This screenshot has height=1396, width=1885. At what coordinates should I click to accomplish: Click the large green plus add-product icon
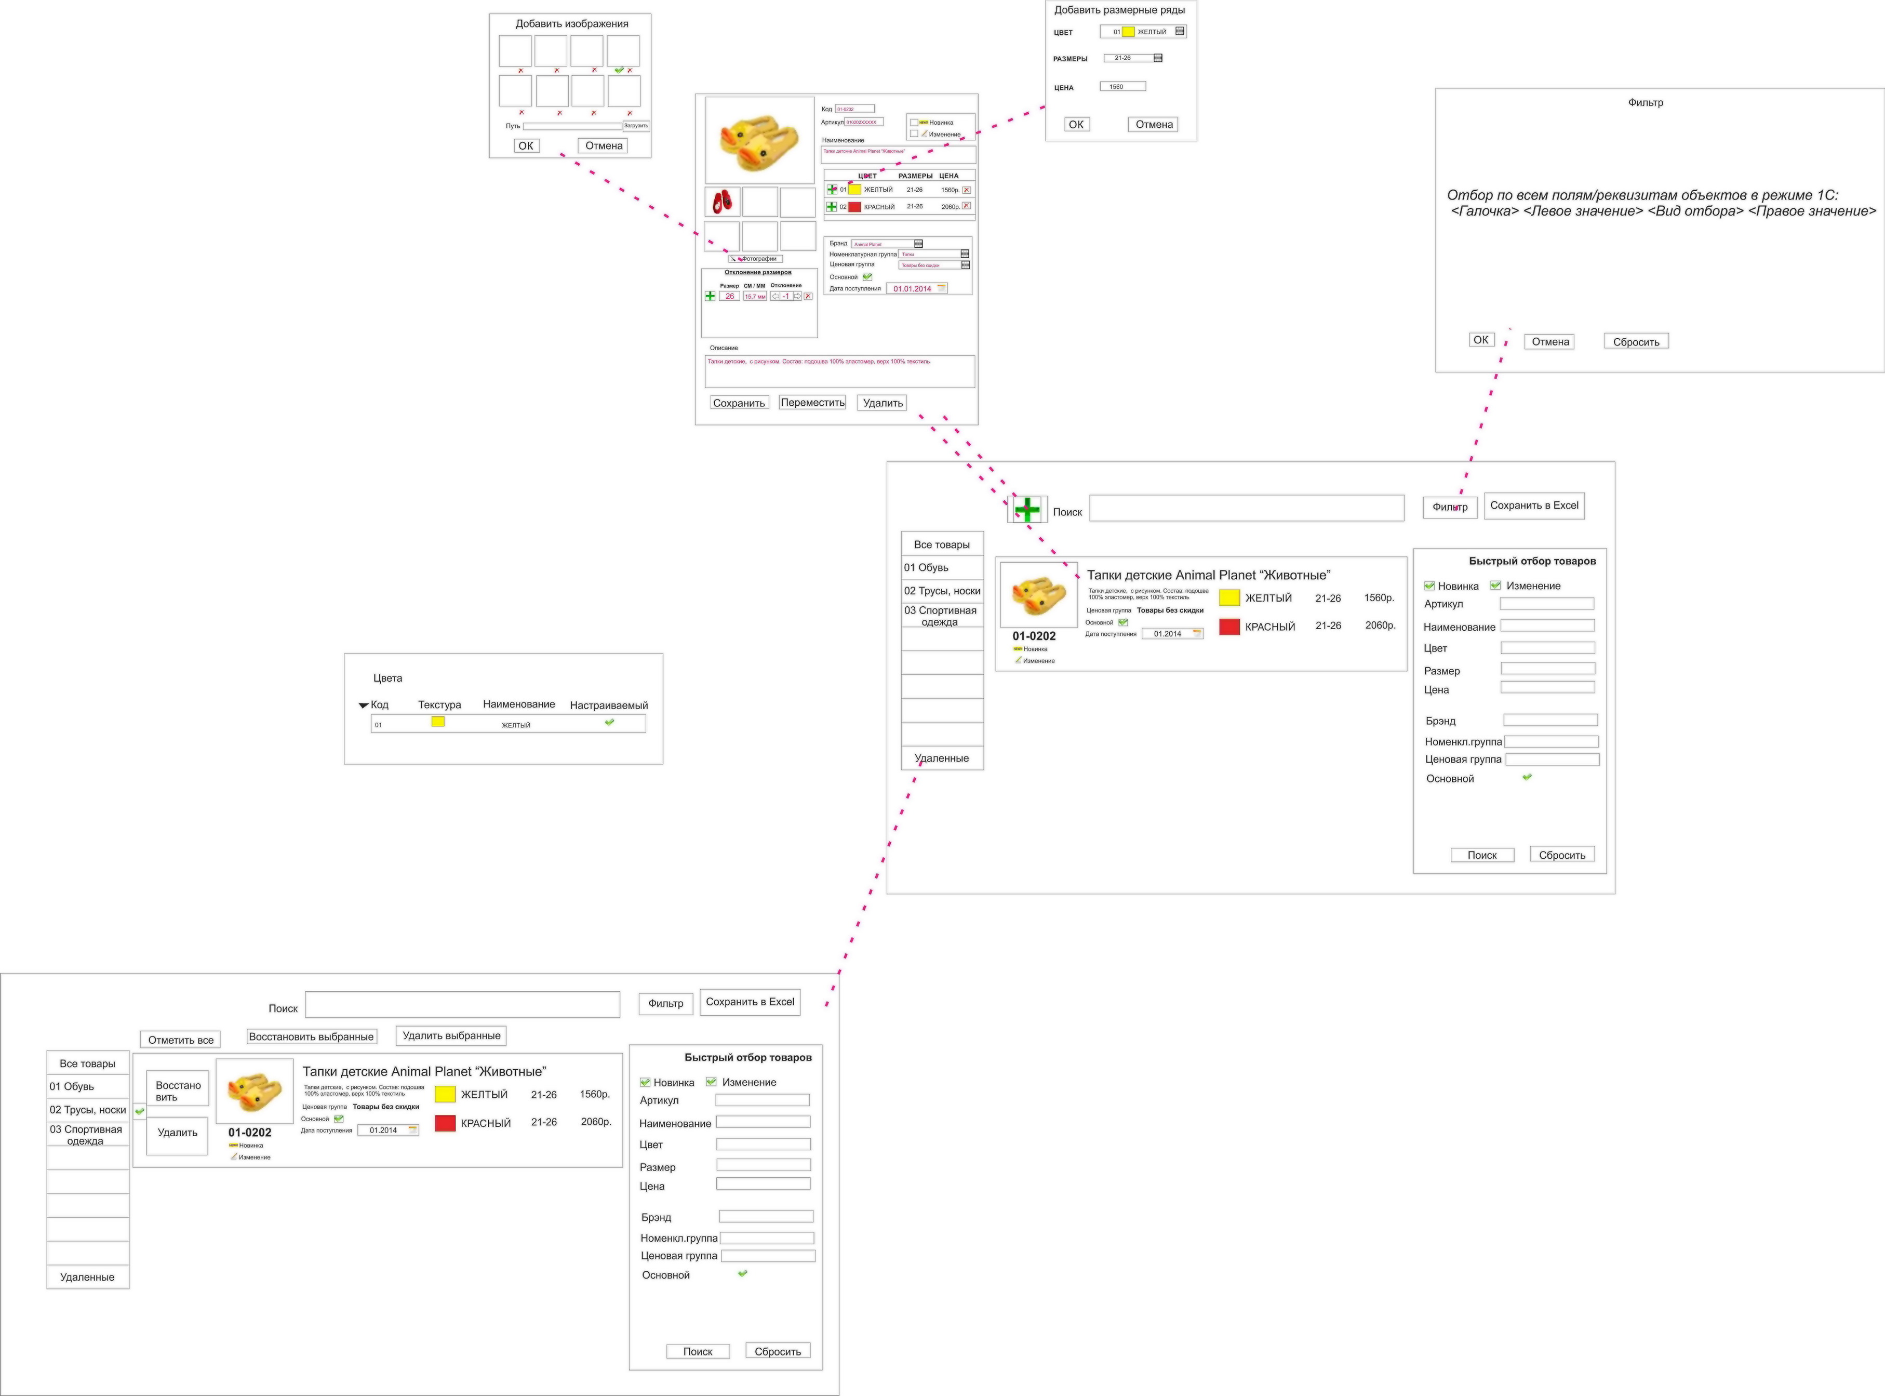coord(1026,510)
